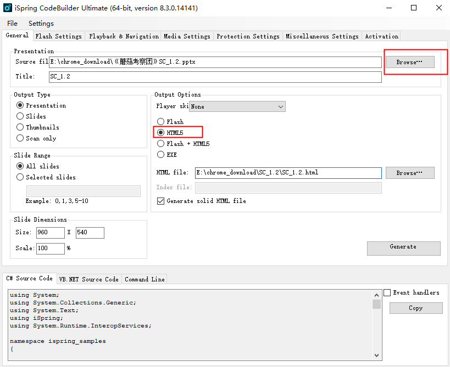The image size is (450, 367).
Task: Click the Source file path field
Action: pos(215,62)
